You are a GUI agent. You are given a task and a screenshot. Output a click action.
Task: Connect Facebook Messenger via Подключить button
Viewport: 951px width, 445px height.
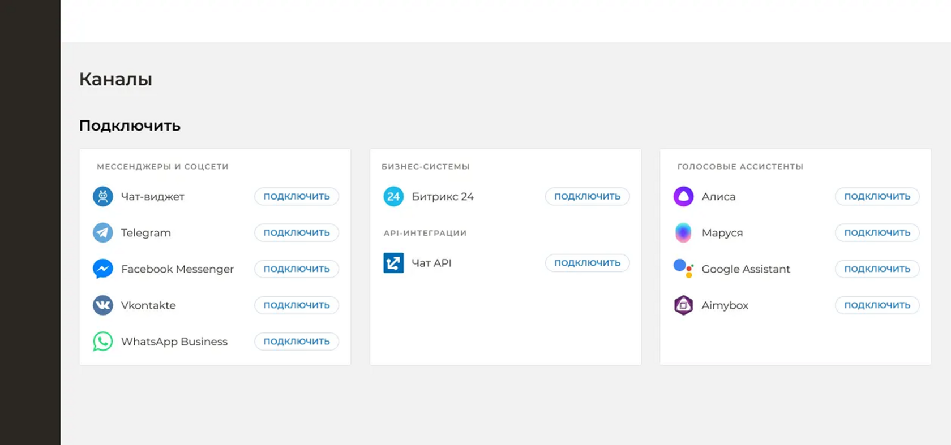(297, 269)
